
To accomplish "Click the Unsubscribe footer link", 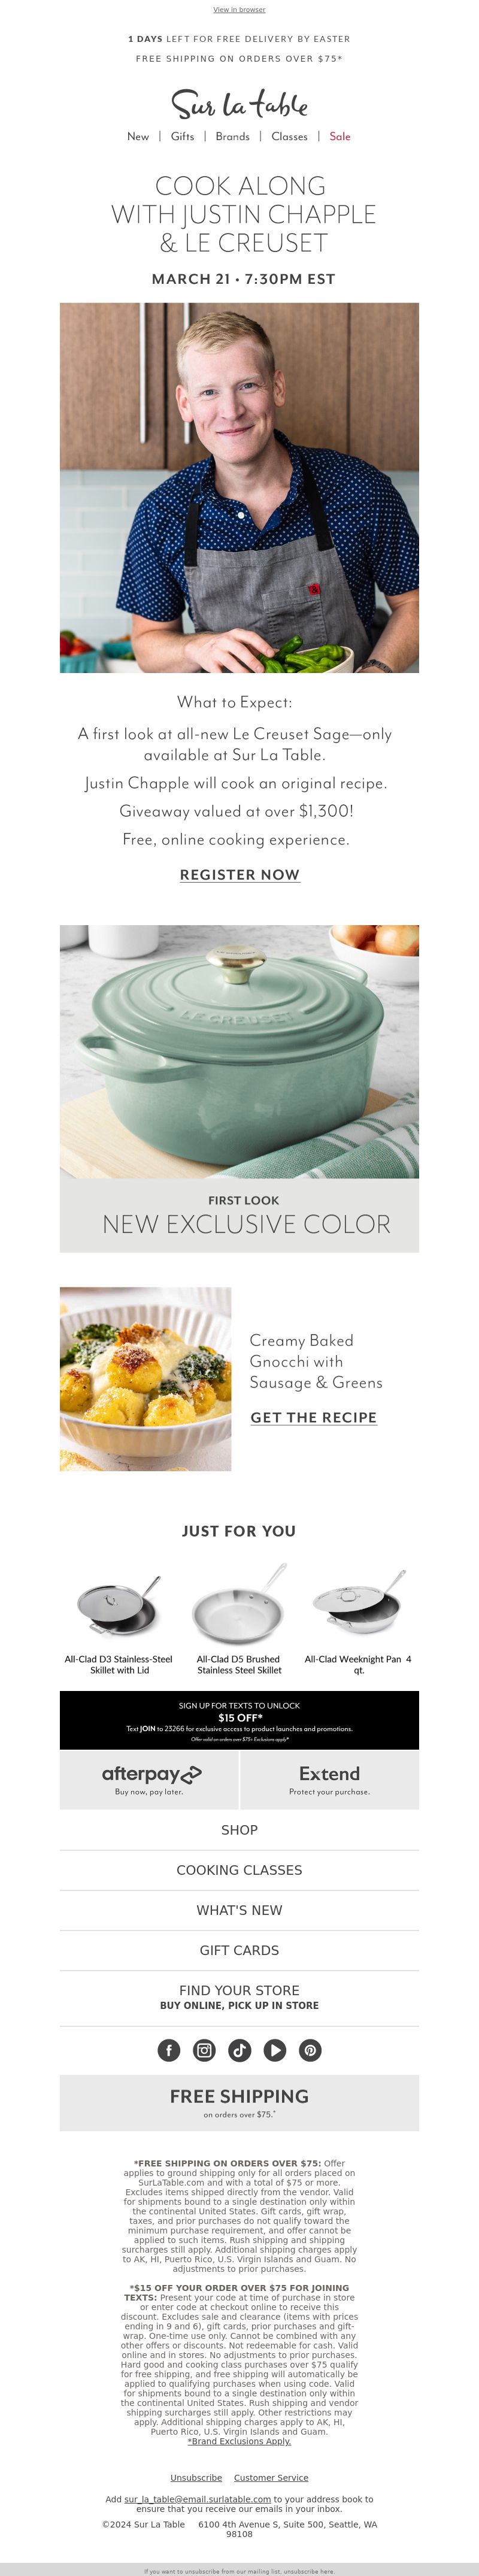I will (x=196, y=2477).
